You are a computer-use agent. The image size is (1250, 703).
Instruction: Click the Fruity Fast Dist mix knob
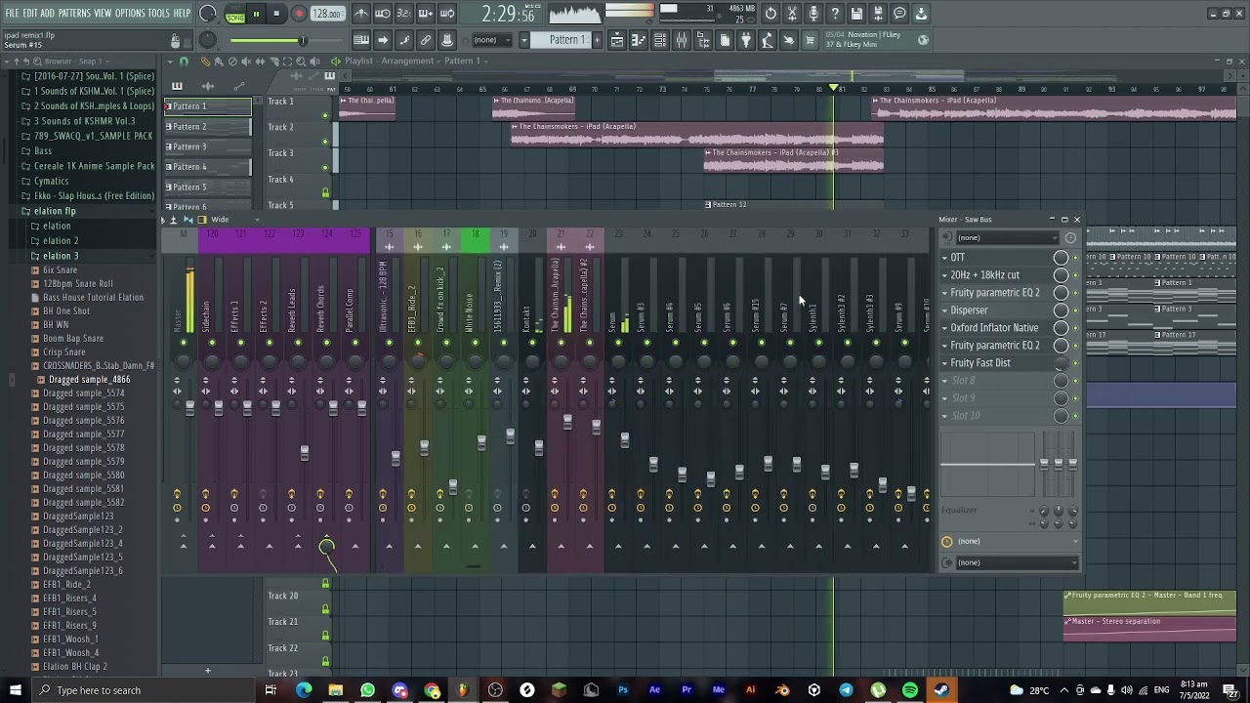1061,363
